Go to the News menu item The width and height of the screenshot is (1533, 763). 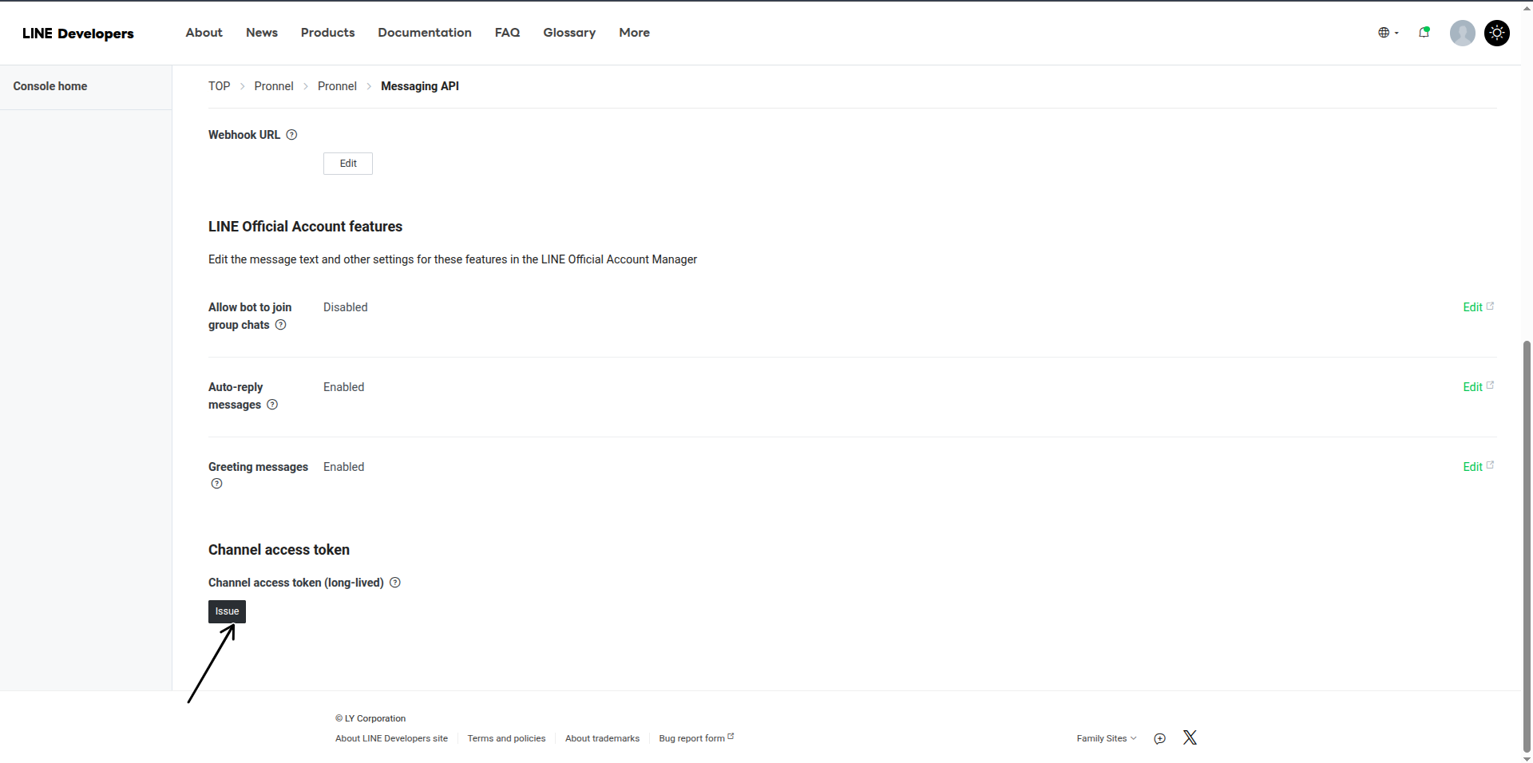tap(262, 33)
